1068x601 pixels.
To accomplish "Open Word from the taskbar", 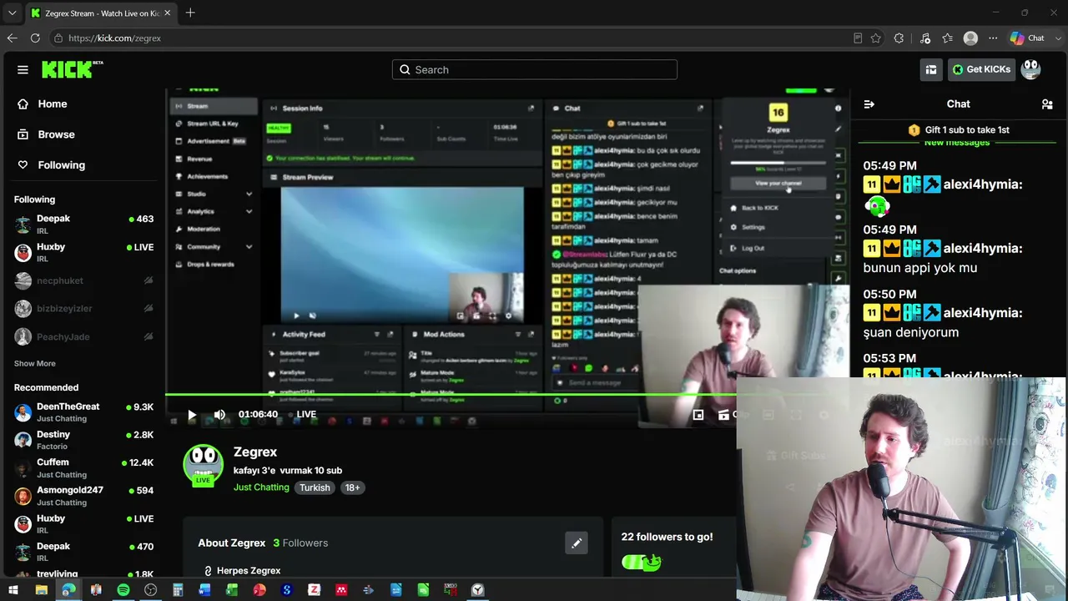I will coord(205,590).
